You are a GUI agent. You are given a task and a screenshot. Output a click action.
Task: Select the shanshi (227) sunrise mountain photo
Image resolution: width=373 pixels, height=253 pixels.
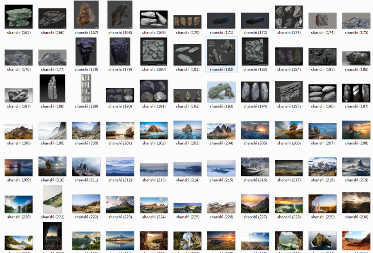click(x=255, y=204)
